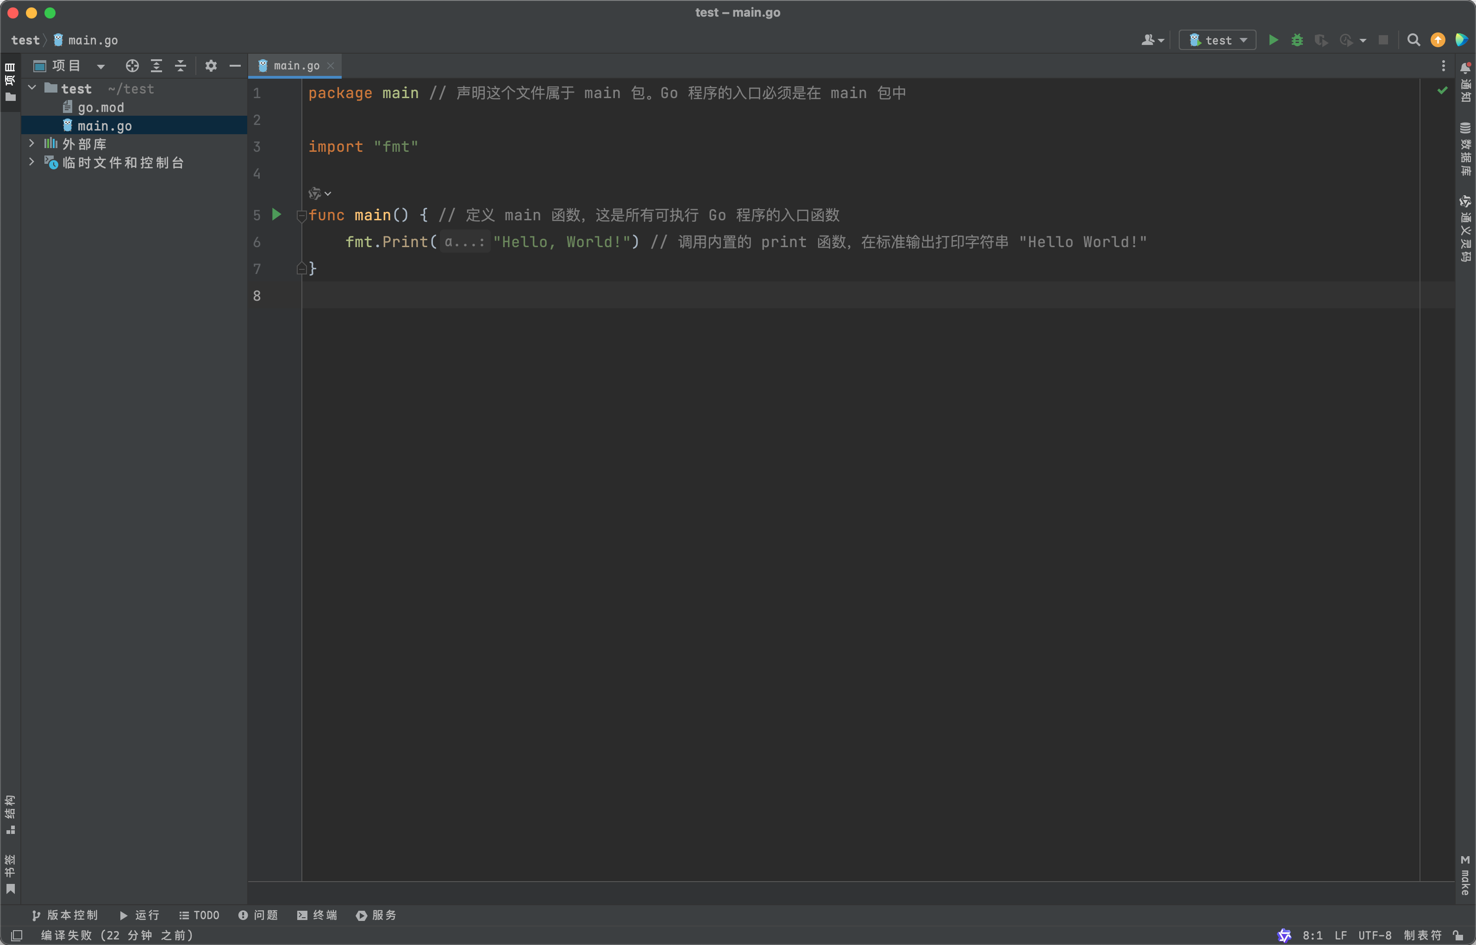Open the profiler run dropdown icon
Viewport: 1476px width, 945px height.
[1353, 40]
